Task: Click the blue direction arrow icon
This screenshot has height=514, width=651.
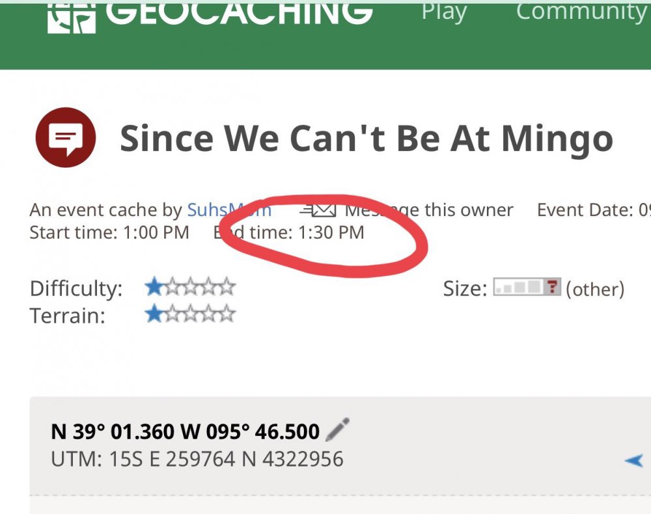Action: (633, 460)
